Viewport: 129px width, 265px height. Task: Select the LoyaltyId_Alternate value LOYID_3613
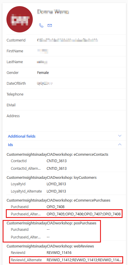coord(56,191)
